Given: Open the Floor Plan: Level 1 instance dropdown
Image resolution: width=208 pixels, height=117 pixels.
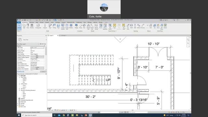Looking at the screenshot, I should click(x=28, y=44).
